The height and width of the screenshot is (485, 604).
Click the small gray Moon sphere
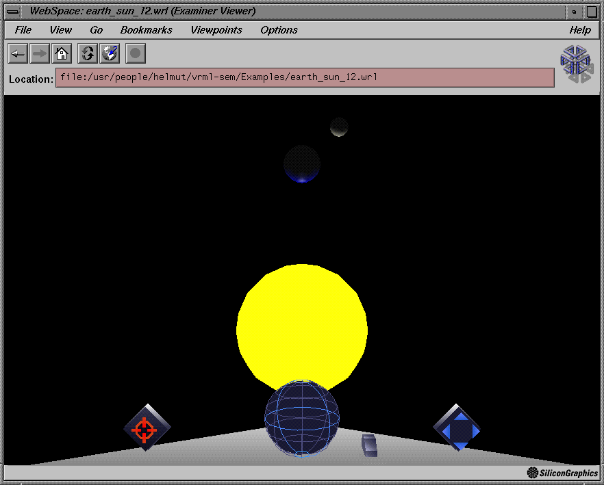pos(339,127)
